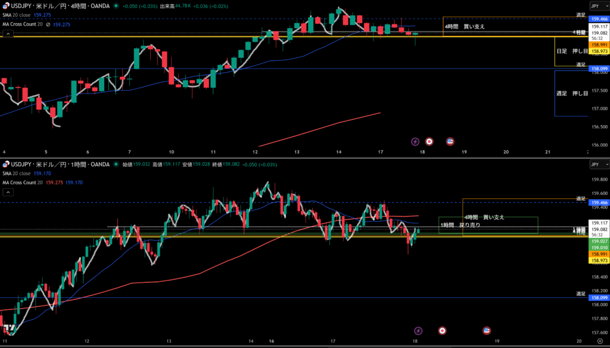Image resolution: width=610 pixels, height=348 pixels.
Task: Click the lightning event icon in the 4-hour chart
Action: (416, 142)
